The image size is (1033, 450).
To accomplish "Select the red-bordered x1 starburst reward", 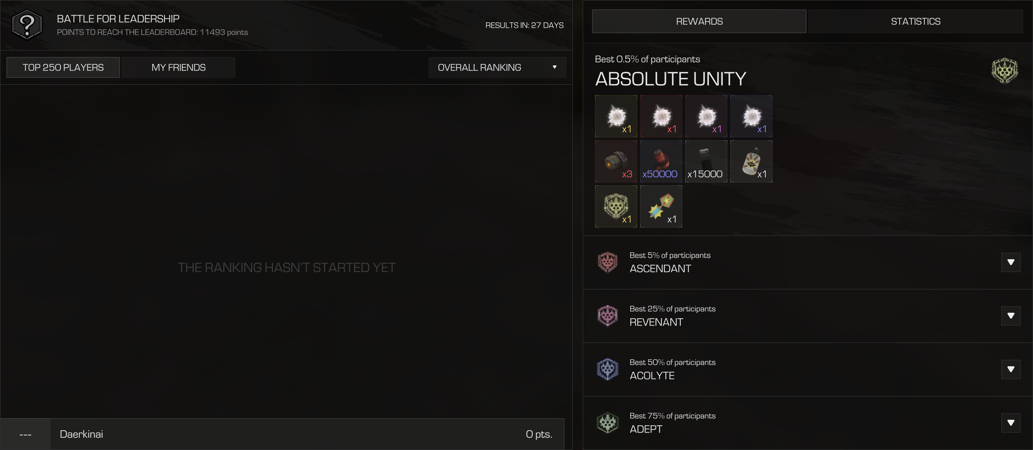I will coord(661,116).
